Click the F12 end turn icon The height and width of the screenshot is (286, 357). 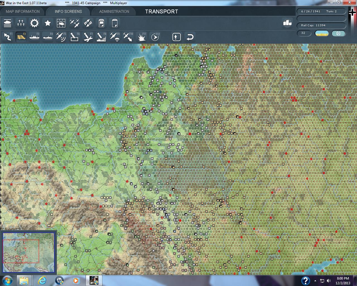155,37
